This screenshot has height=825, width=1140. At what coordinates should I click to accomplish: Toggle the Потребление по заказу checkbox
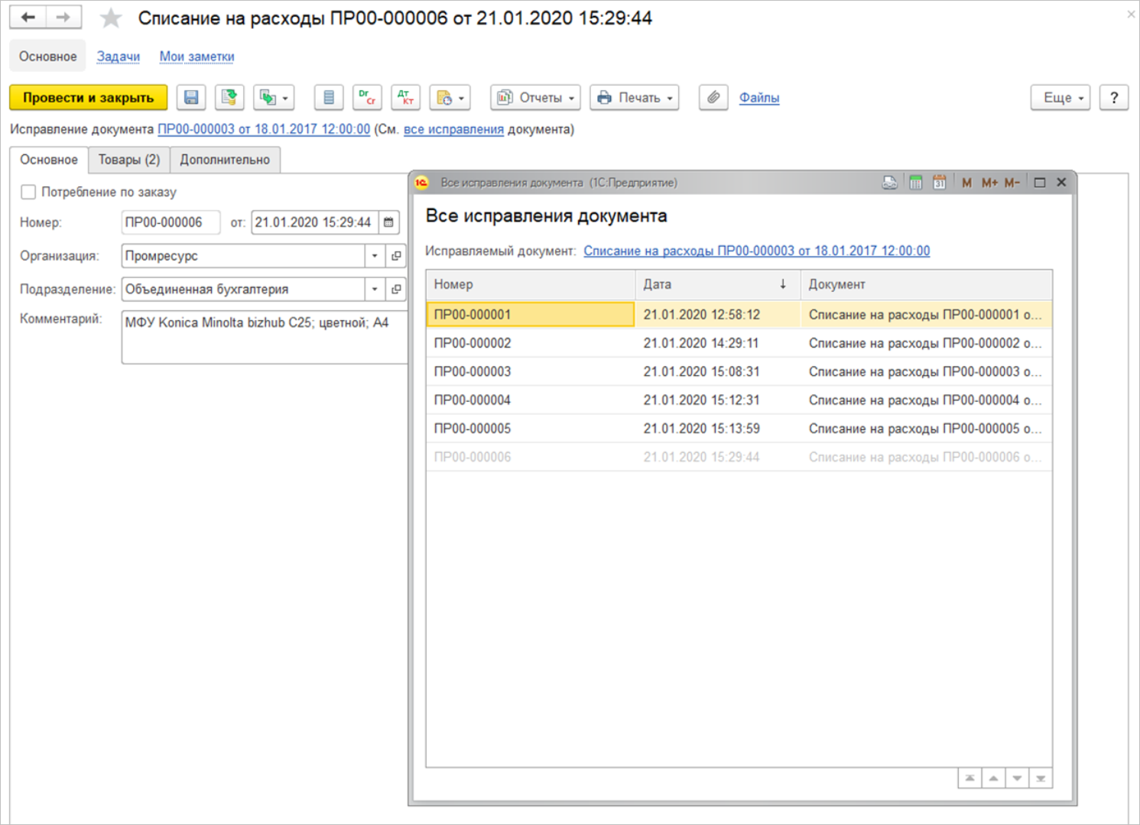(x=28, y=192)
